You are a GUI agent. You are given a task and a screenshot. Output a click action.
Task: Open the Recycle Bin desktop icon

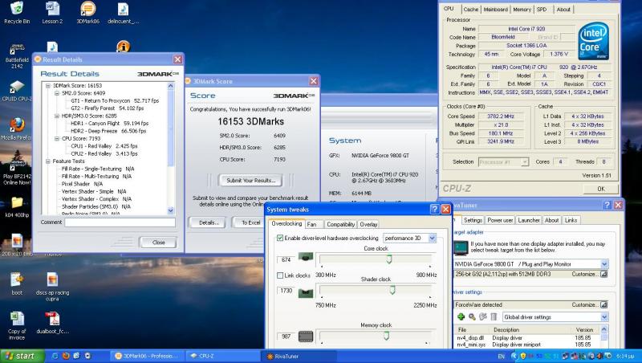pos(17,8)
